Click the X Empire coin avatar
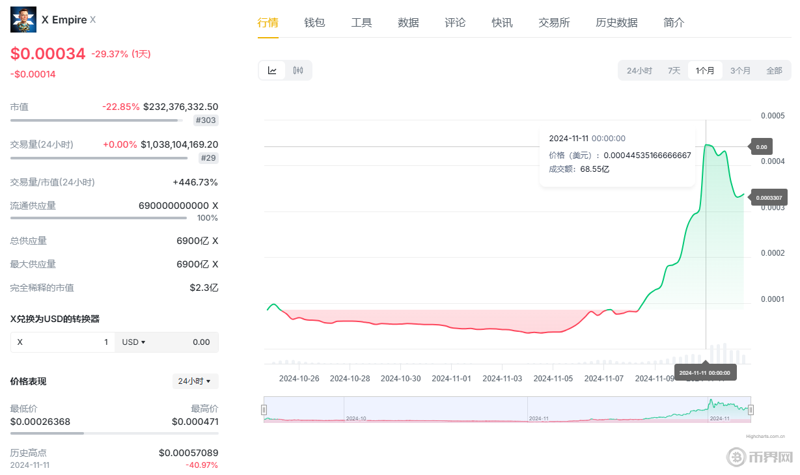 tap(23, 20)
